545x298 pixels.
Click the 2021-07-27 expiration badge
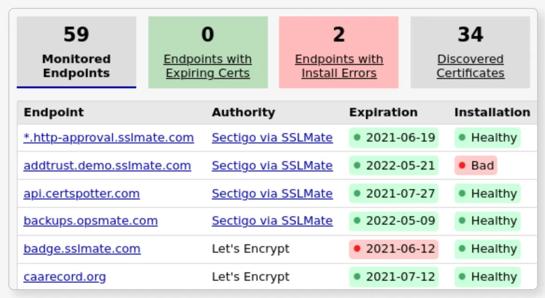tap(394, 194)
